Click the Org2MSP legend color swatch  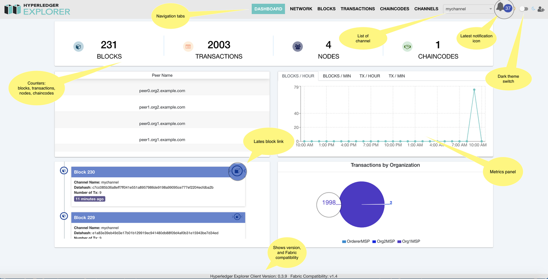(374, 242)
